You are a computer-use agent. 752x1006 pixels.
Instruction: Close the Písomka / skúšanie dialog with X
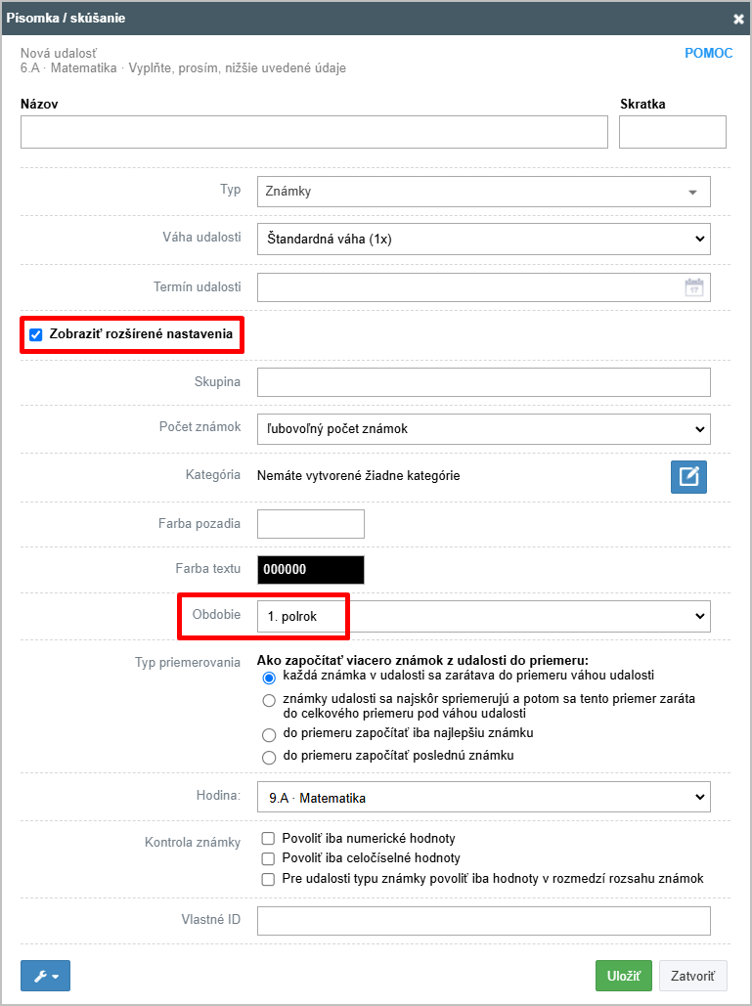point(738,19)
